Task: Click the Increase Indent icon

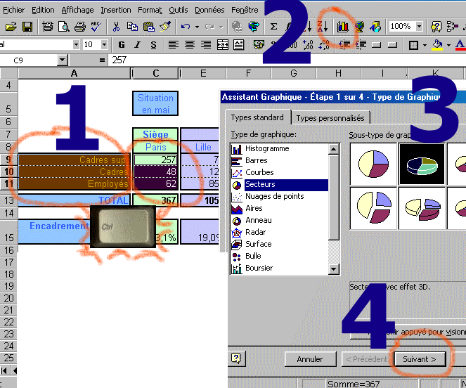Action: tap(361, 45)
